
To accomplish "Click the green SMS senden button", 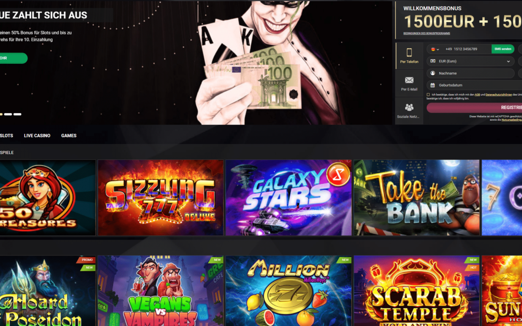I will click(x=503, y=49).
